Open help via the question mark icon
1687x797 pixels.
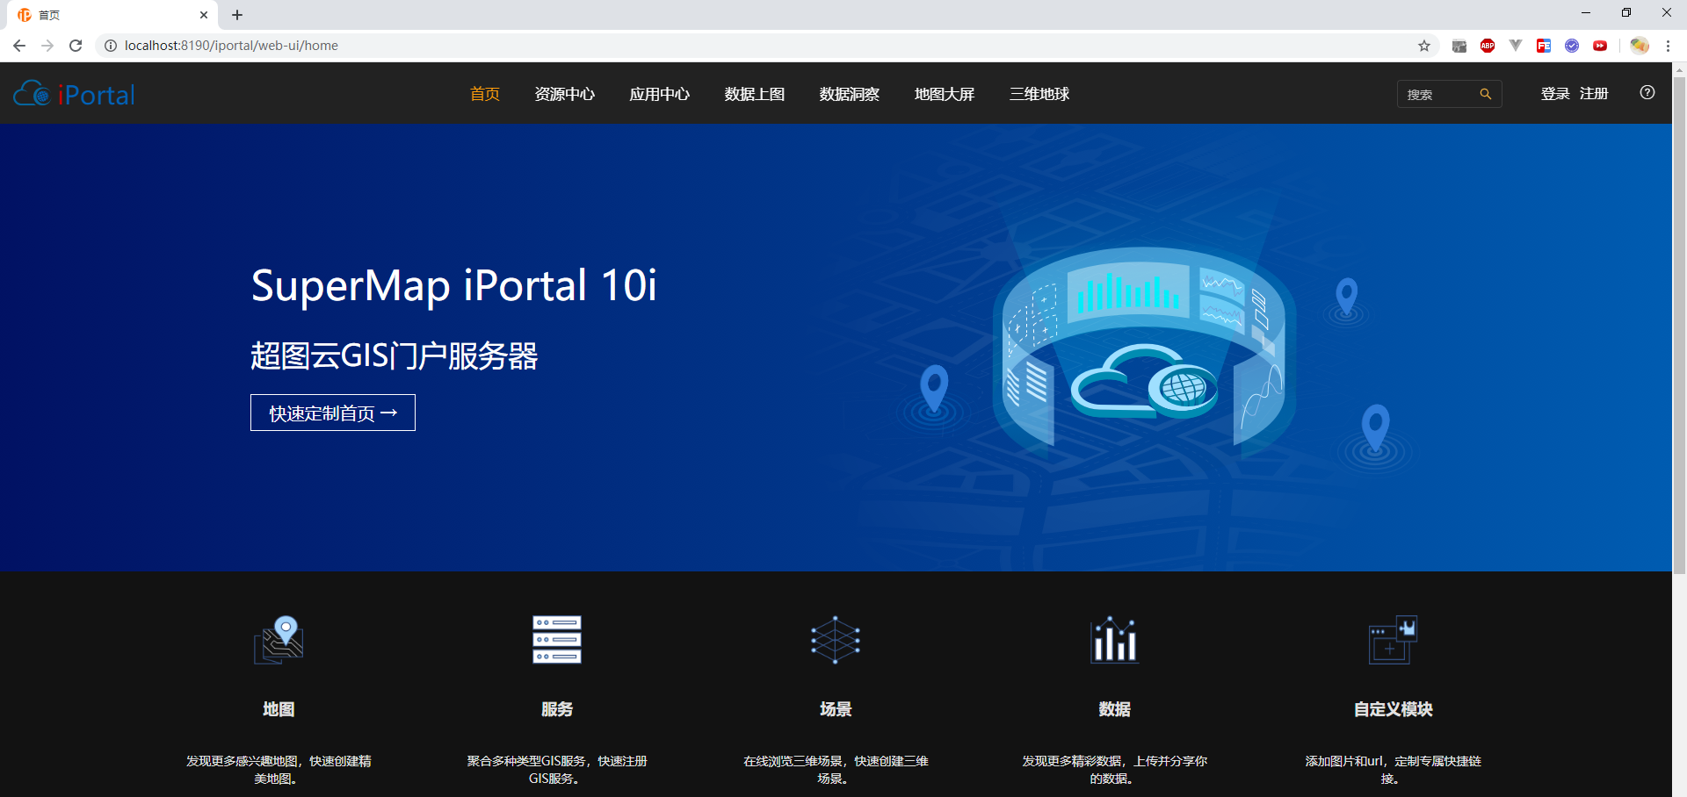pos(1647,92)
